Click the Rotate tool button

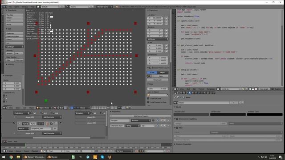(x=14, y=18)
